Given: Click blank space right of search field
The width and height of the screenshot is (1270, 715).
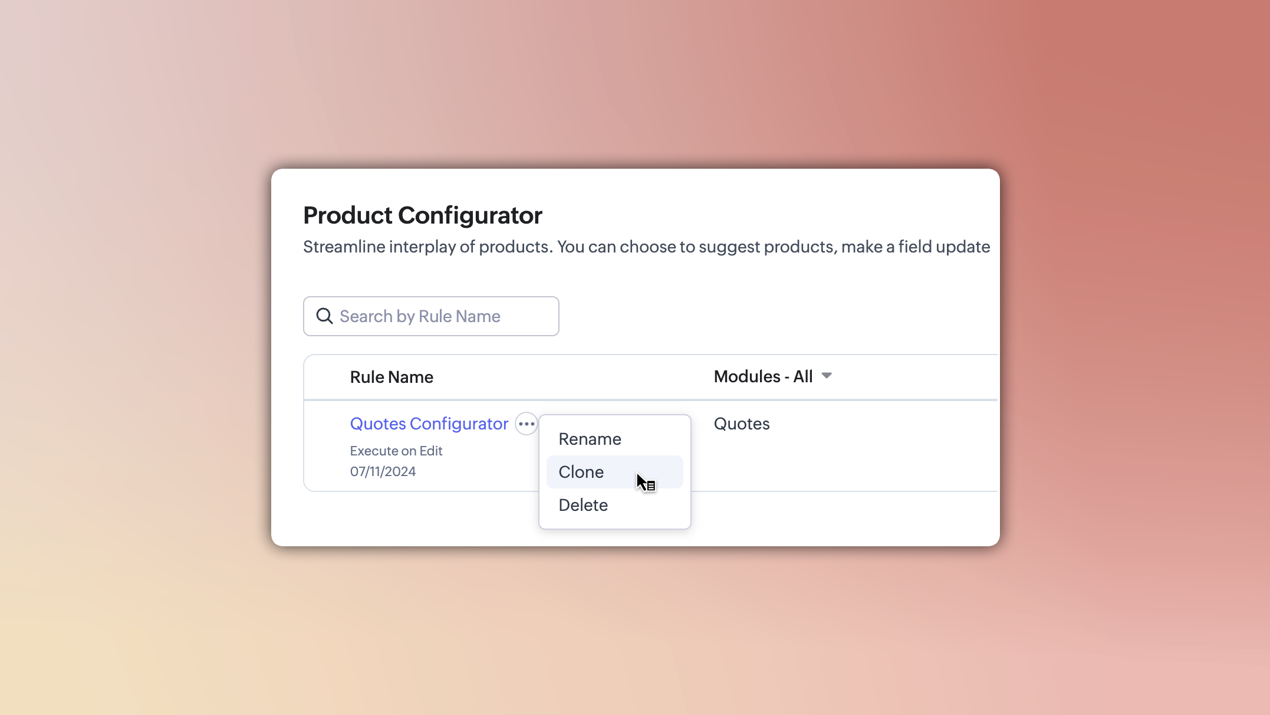Looking at the screenshot, I should tap(766, 316).
